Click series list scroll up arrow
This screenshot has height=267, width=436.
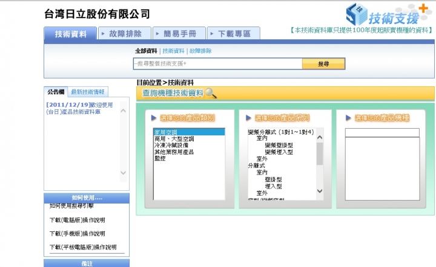click(x=320, y=137)
